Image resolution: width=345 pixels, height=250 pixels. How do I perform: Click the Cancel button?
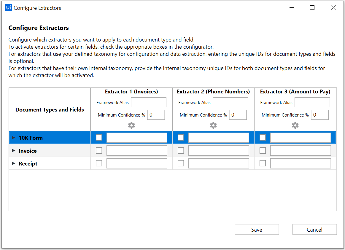[x=314, y=230]
